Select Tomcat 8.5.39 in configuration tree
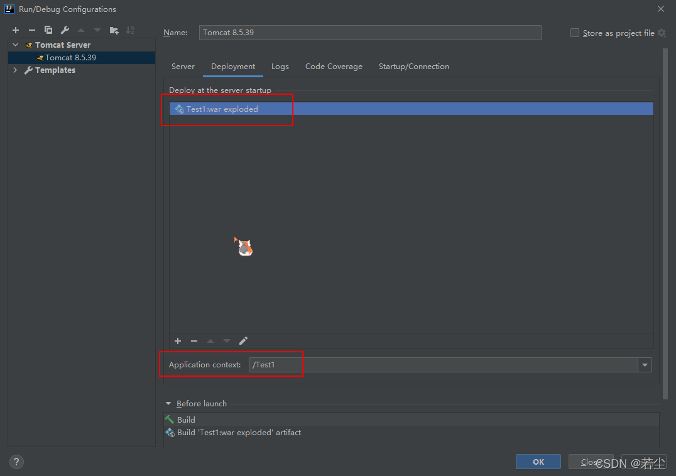This screenshot has width=676, height=476. pos(82,57)
